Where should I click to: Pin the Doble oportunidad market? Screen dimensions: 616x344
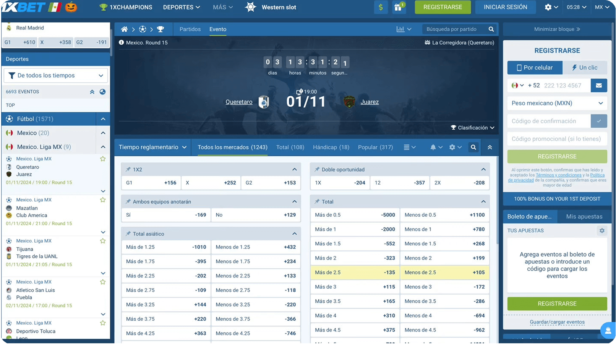(317, 169)
